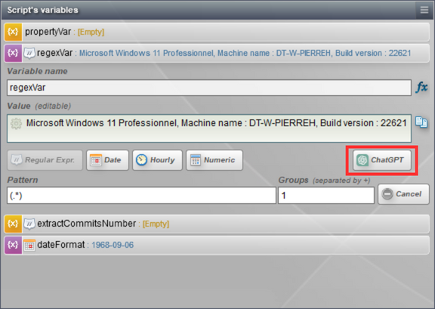The image size is (435, 309).
Task: Cancel the variable editing
Action: point(403,194)
